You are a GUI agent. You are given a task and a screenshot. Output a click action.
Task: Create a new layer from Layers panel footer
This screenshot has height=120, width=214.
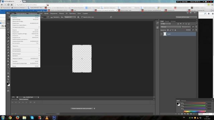pos(191,114)
